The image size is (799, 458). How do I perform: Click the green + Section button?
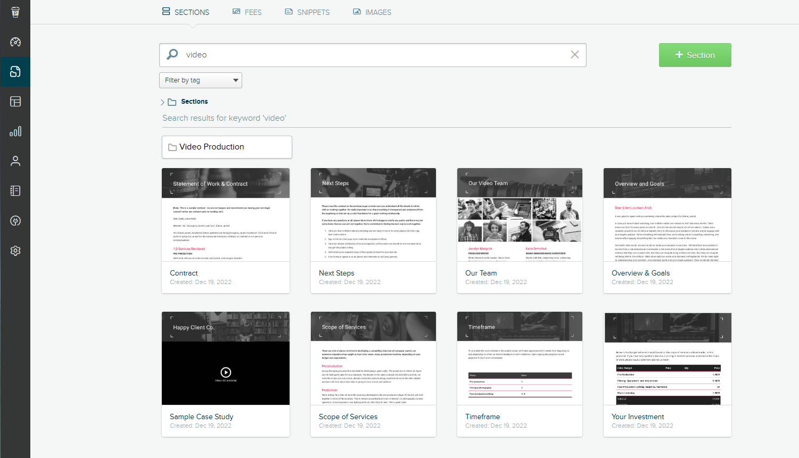point(695,55)
